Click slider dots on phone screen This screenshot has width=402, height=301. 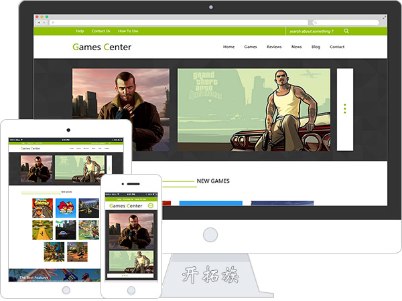(x=125, y=276)
